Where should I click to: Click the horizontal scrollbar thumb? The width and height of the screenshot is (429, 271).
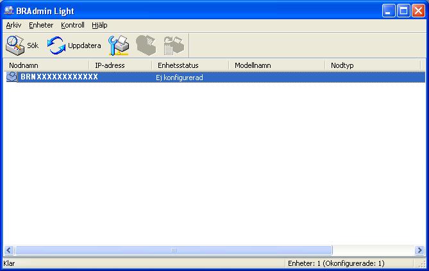point(174,250)
